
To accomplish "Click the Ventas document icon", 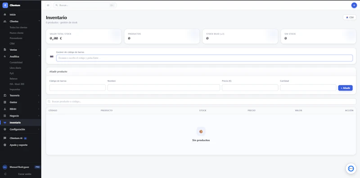I will [5, 50].
